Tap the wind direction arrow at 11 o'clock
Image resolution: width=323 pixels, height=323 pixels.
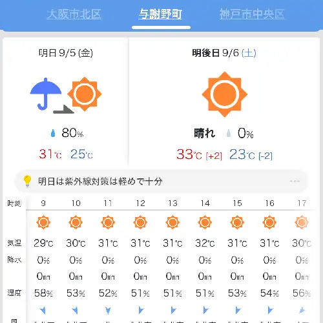pyautogui.click(x=108, y=310)
